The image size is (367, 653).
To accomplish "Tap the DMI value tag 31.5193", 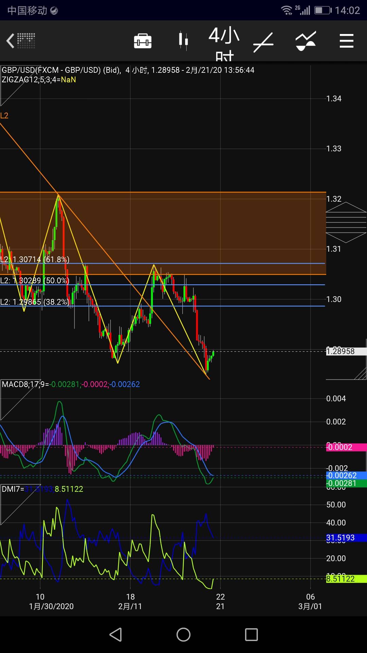I will coord(346,538).
